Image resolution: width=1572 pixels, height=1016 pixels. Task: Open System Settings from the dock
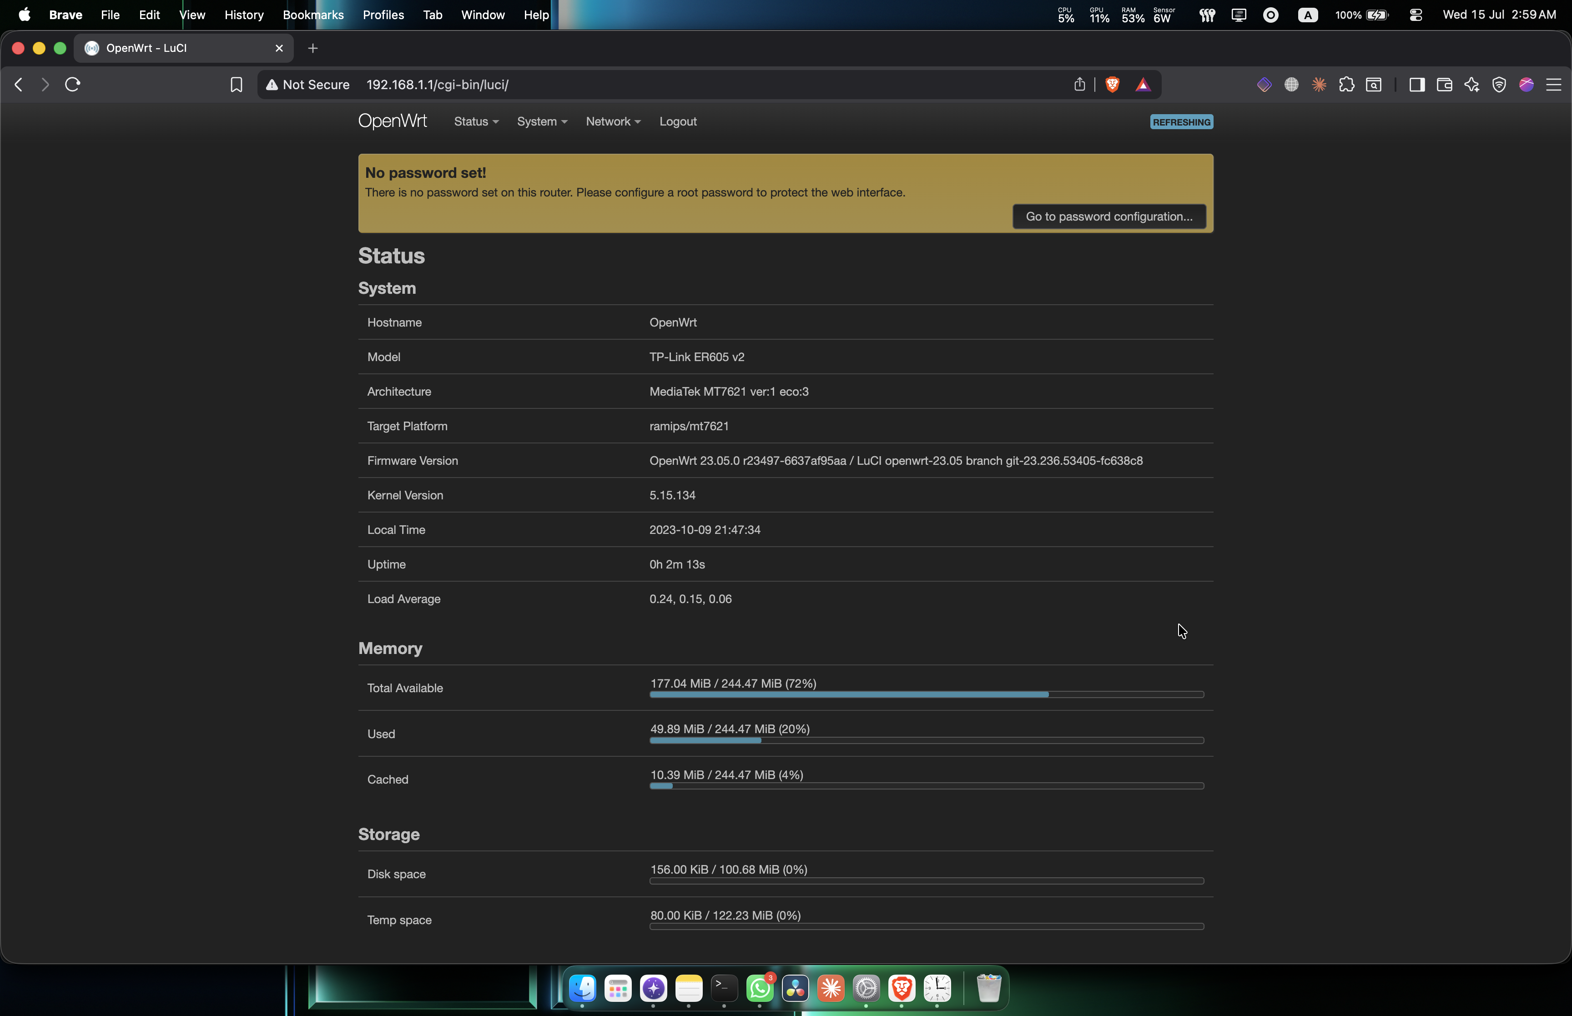(866, 988)
